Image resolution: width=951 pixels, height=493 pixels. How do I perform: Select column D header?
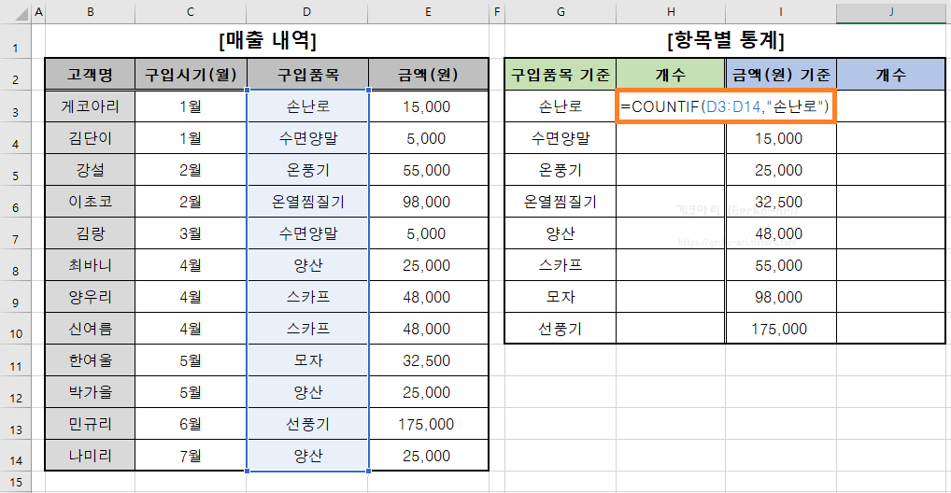[x=307, y=11]
